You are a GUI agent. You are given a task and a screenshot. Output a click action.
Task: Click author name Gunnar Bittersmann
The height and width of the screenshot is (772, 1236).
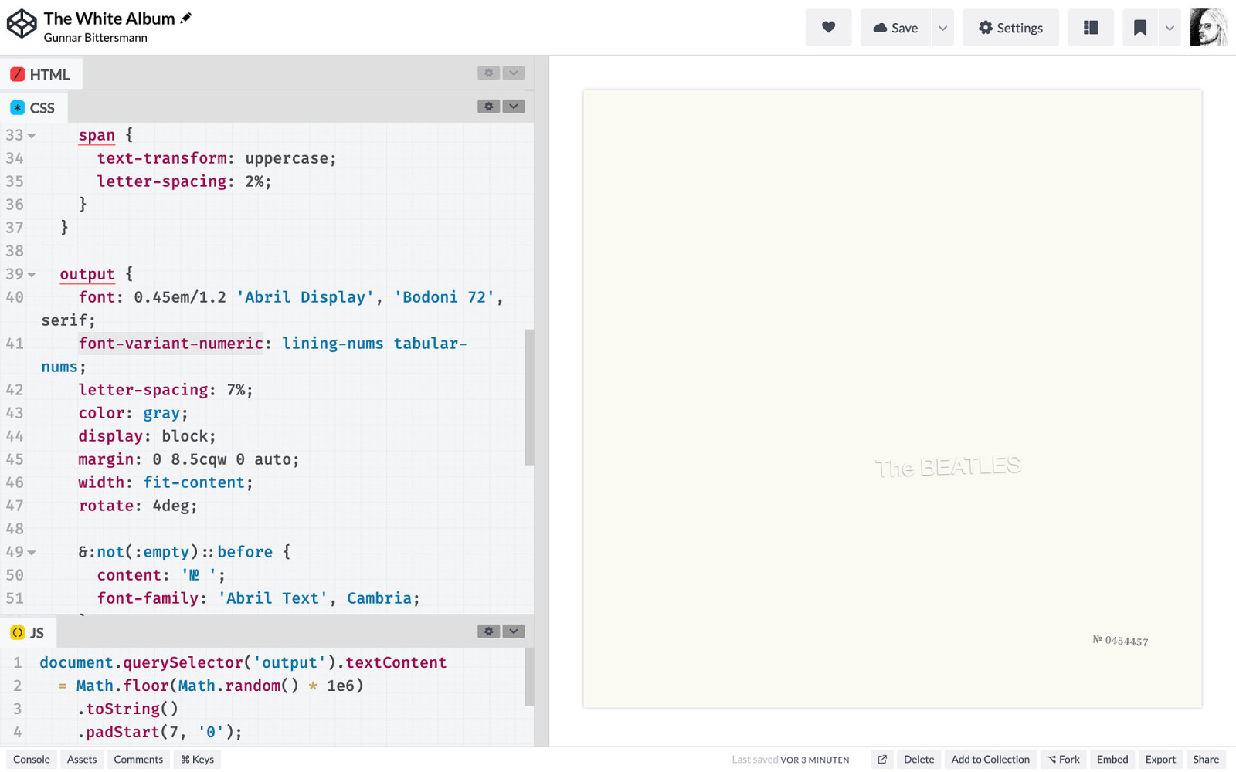pyautogui.click(x=95, y=38)
